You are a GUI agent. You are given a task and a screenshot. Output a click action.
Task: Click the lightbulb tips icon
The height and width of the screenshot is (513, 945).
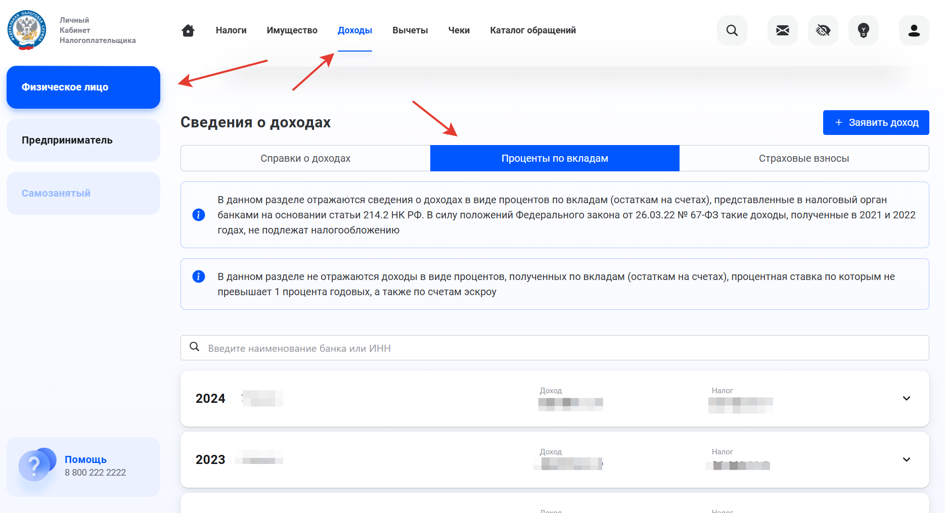(863, 30)
